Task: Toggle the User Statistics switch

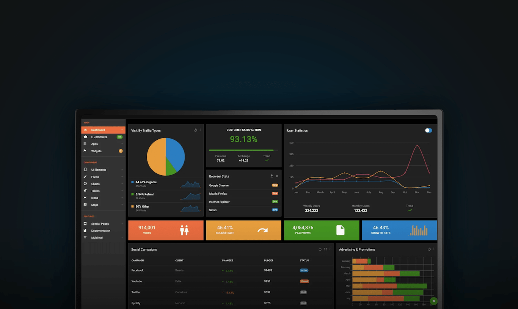Action: [429, 130]
